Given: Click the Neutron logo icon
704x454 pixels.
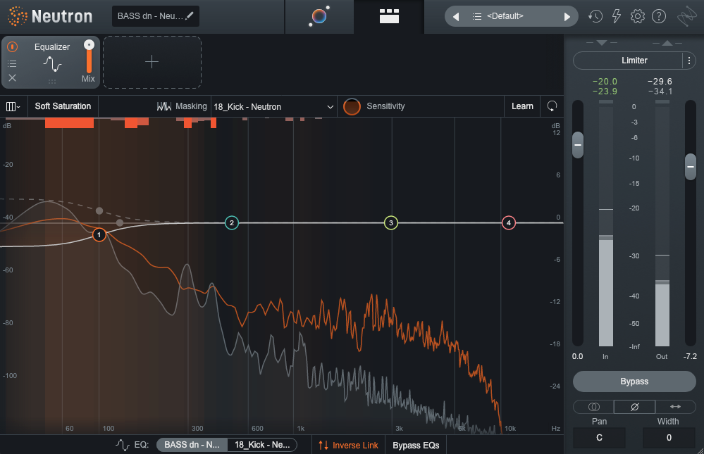Looking at the screenshot, I should pos(17,16).
